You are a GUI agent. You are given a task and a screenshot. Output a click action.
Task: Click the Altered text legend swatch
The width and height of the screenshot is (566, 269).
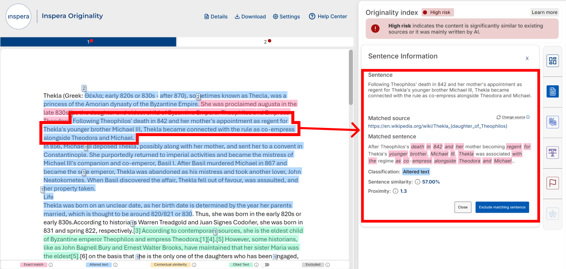tap(99, 265)
